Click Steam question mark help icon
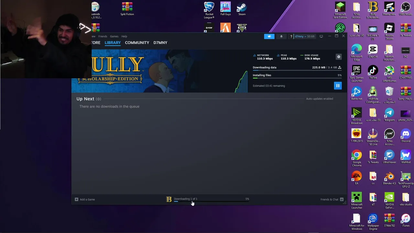This screenshot has height=233, width=414. pyautogui.click(x=291, y=36)
